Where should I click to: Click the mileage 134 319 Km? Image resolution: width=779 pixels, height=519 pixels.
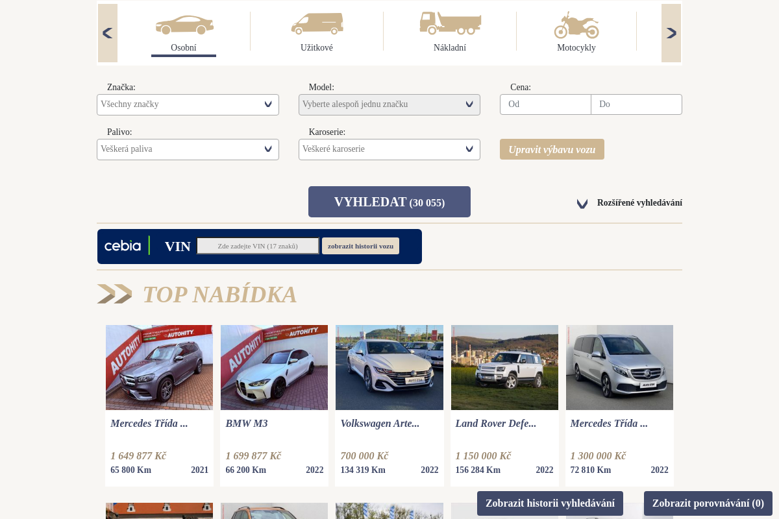click(363, 470)
